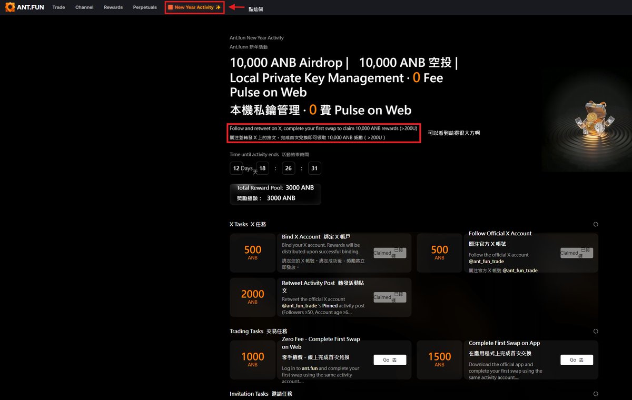Image resolution: width=632 pixels, height=400 pixels.
Task: Click the 'Trading Tasks 交易任務' section heading
Action: point(259,331)
